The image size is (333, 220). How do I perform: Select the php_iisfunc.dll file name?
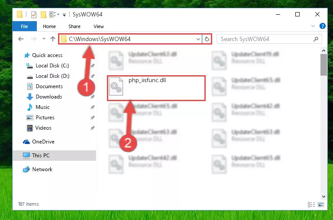click(x=147, y=80)
